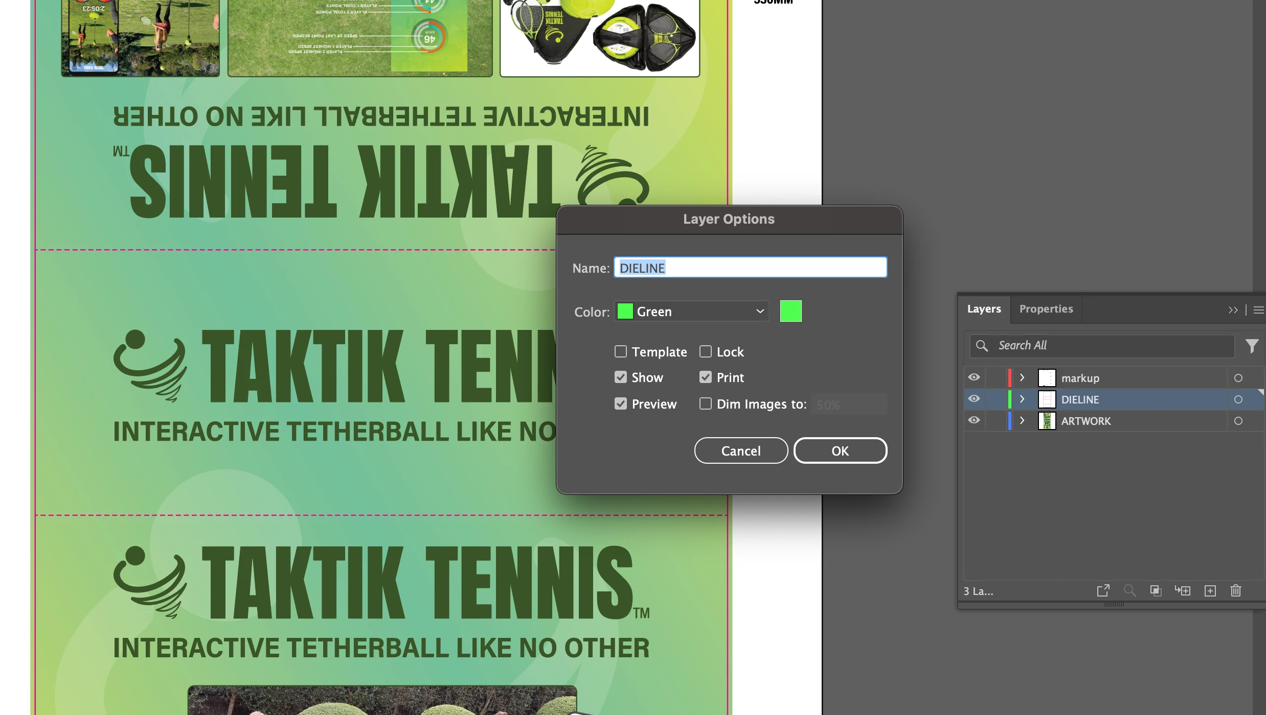Image resolution: width=1266 pixels, height=715 pixels.
Task: Expand the markup layer chevron
Action: (x=1022, y=377)
